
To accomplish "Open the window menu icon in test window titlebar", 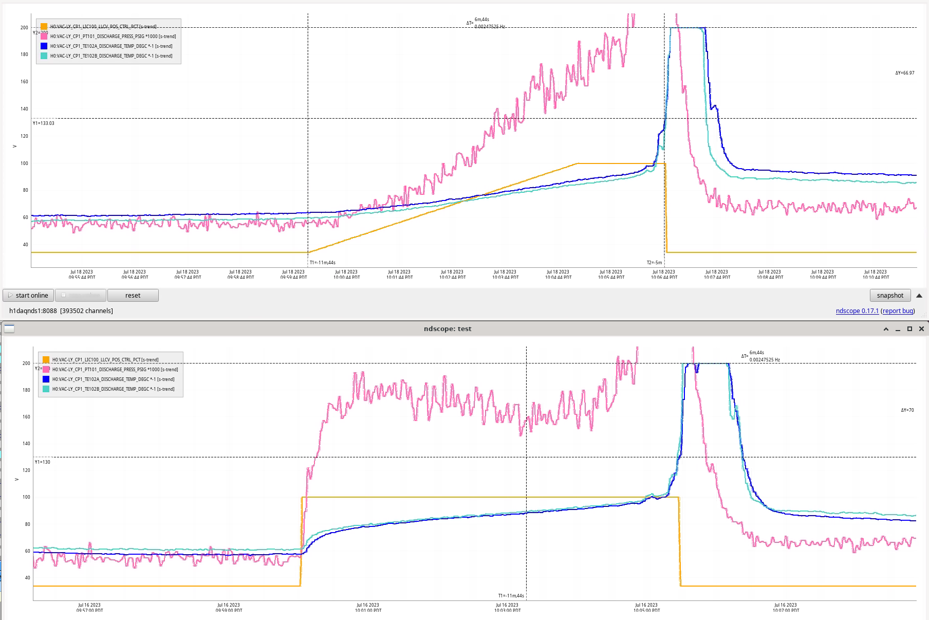I will point(9,329).
